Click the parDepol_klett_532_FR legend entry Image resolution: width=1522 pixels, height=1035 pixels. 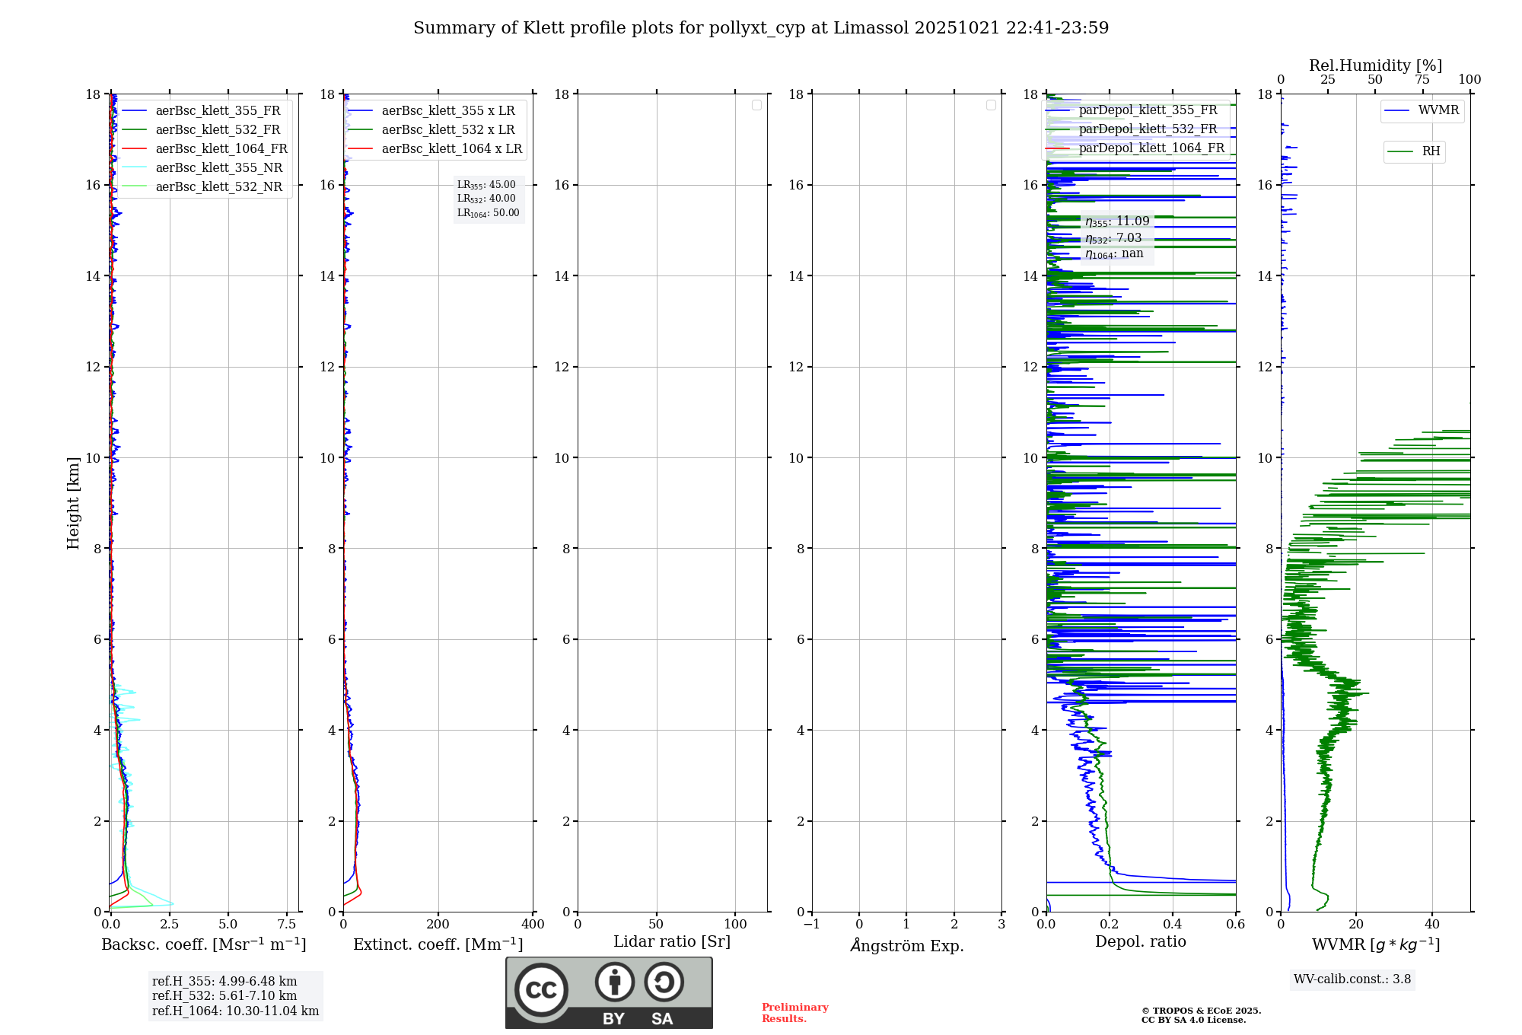[x=1148, y=129]
